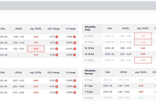Select the highlighted 5.20 average cell
The height and width of the screenshot is (104, 156).
(x=36, y=49)
